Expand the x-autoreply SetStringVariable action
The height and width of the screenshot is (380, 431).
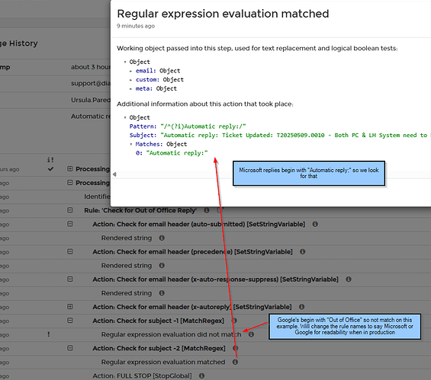[x=70, y=306]
